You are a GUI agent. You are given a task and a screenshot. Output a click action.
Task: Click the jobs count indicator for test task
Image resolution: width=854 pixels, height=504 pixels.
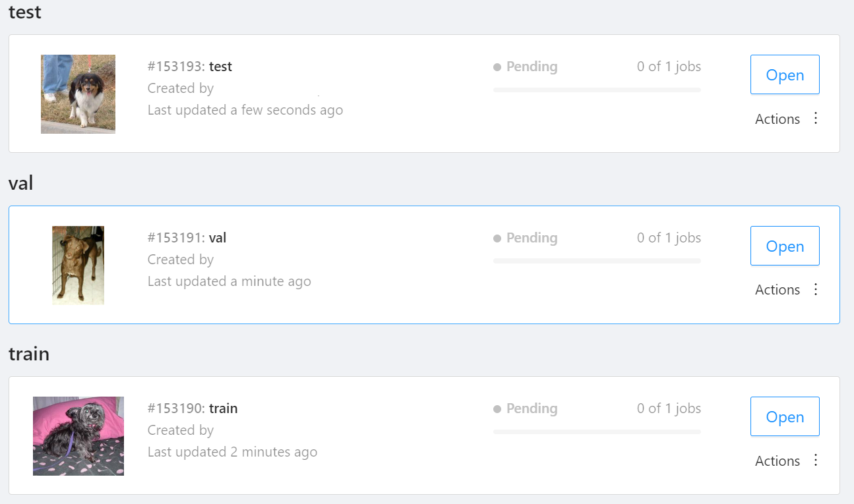(x=668, y=67)
